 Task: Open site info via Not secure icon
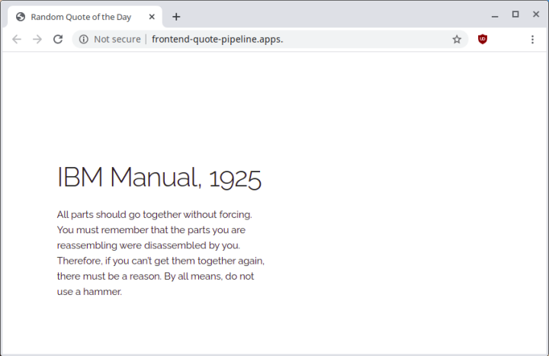point(83,39)
